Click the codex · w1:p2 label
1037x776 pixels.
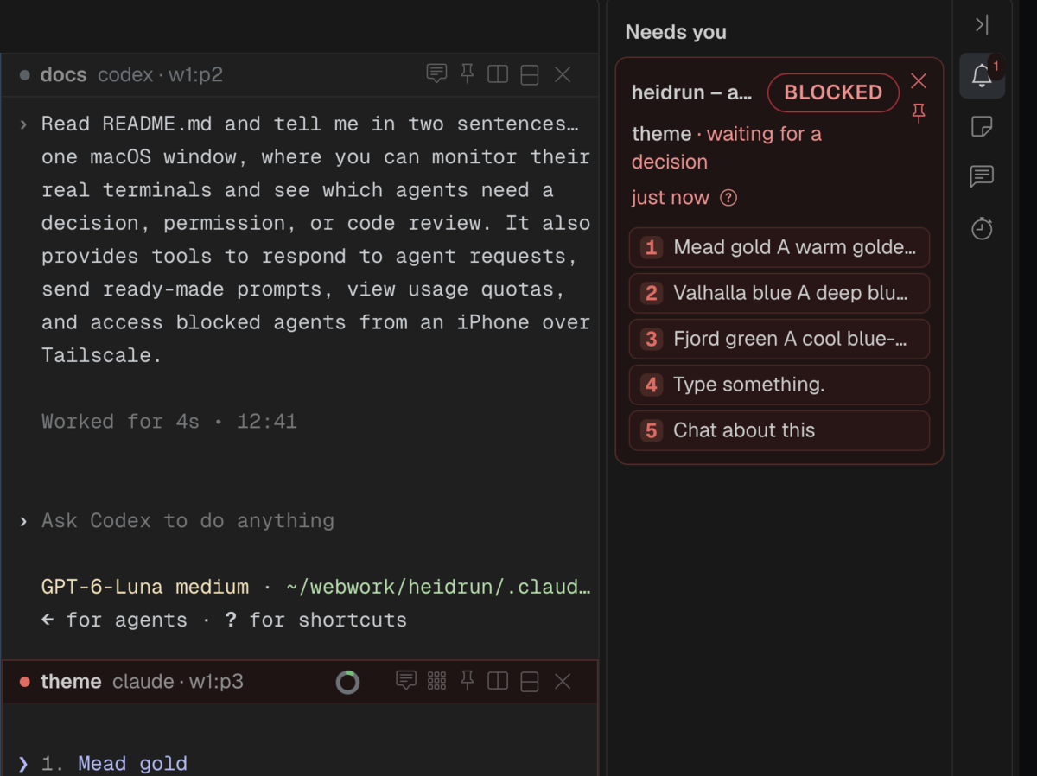pyautogui.click(x=160, y=75)
